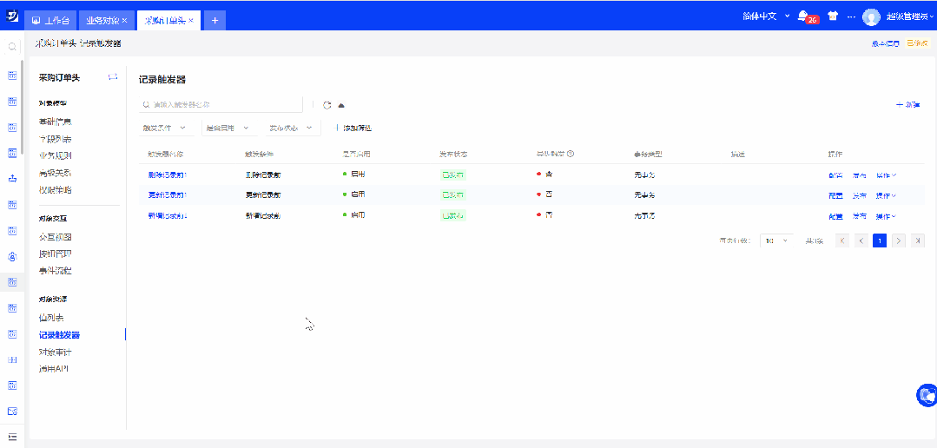Open the floating blue support chat icon
This screenshot has width=937, height=448.
926,396
